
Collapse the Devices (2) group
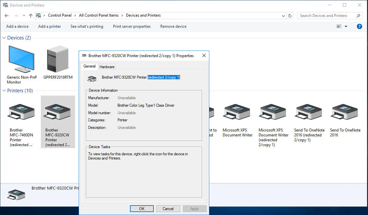point(4,38)
